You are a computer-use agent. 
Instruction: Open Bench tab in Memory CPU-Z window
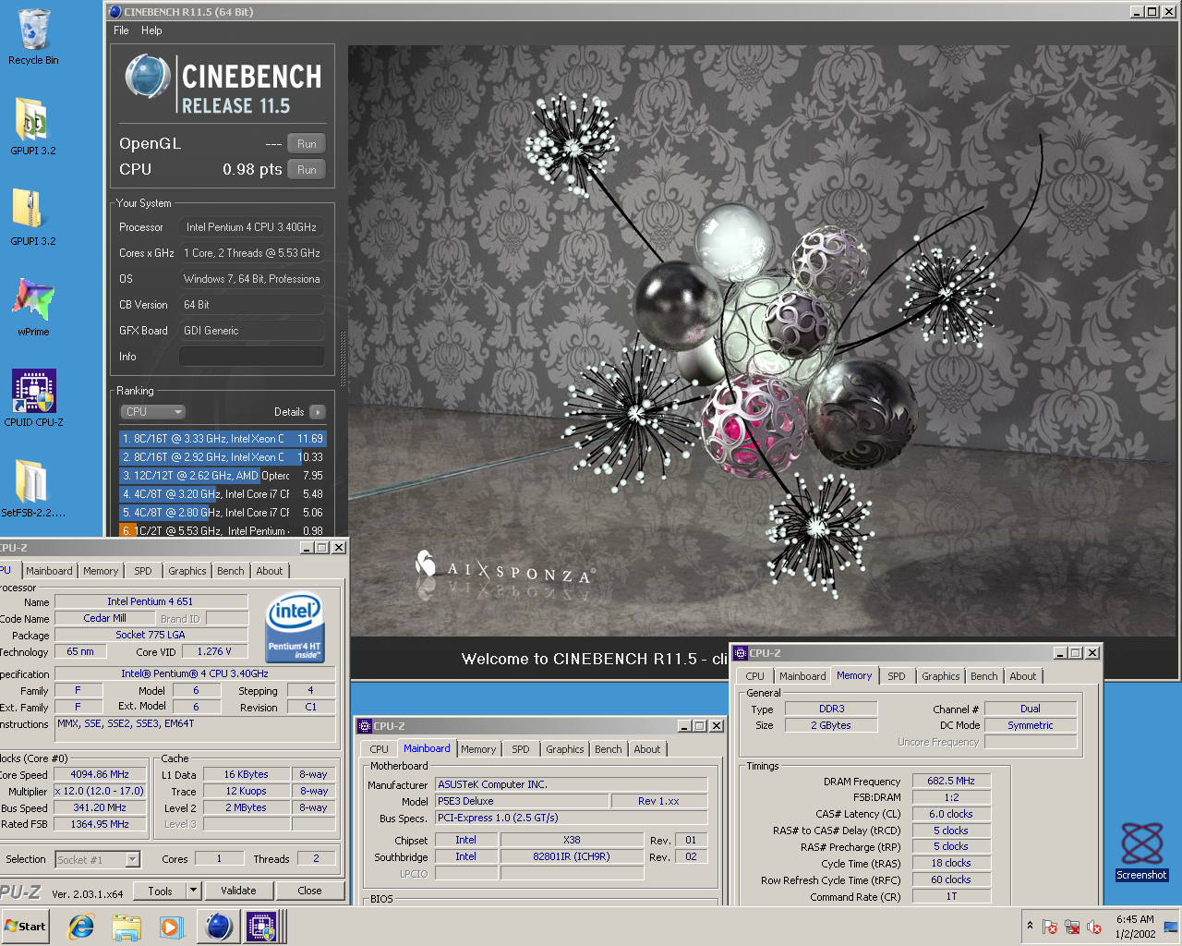pyautogui.click(x=983, y=676)
